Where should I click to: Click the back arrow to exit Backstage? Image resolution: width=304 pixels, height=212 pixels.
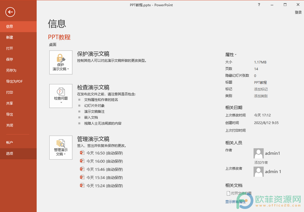coord(10,12)
